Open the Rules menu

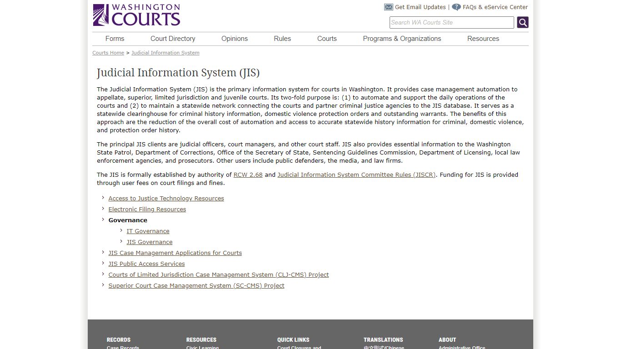click(x=282, y=39)
